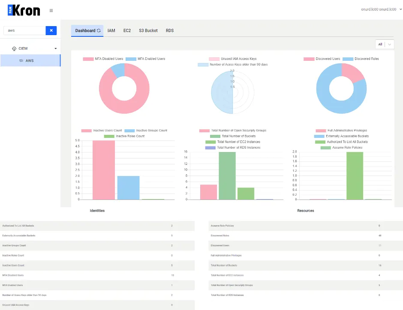Click the refresh icon on the Dashboard tab
403x310 pixels.
(99, 30)
